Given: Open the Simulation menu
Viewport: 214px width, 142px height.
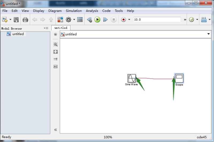Looking at the screenshot, I should click(74, 11).
